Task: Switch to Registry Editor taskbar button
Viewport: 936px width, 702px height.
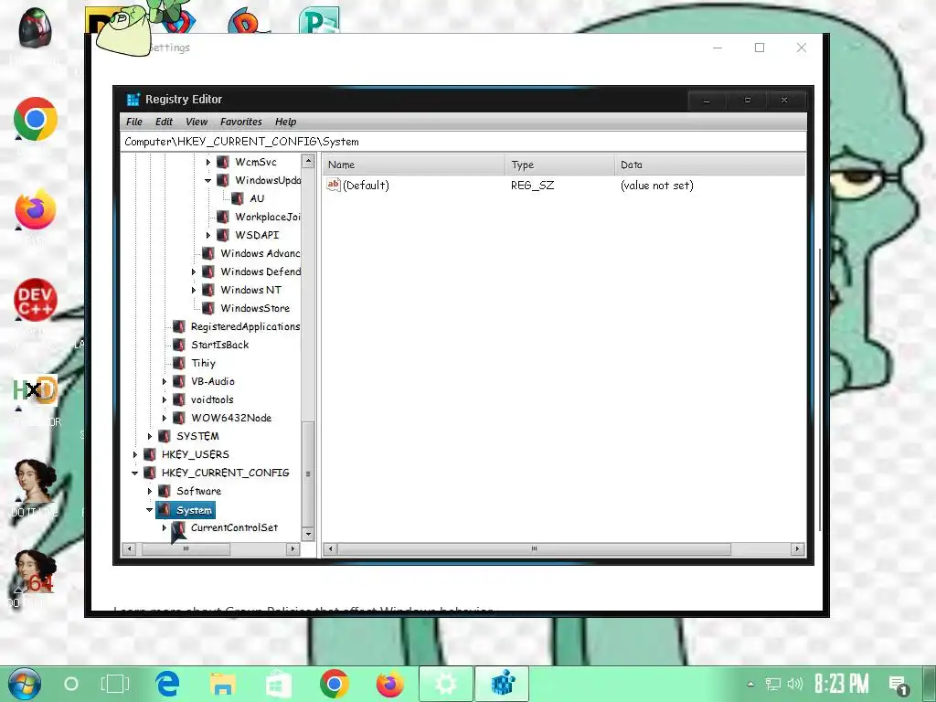Action: 502,684
